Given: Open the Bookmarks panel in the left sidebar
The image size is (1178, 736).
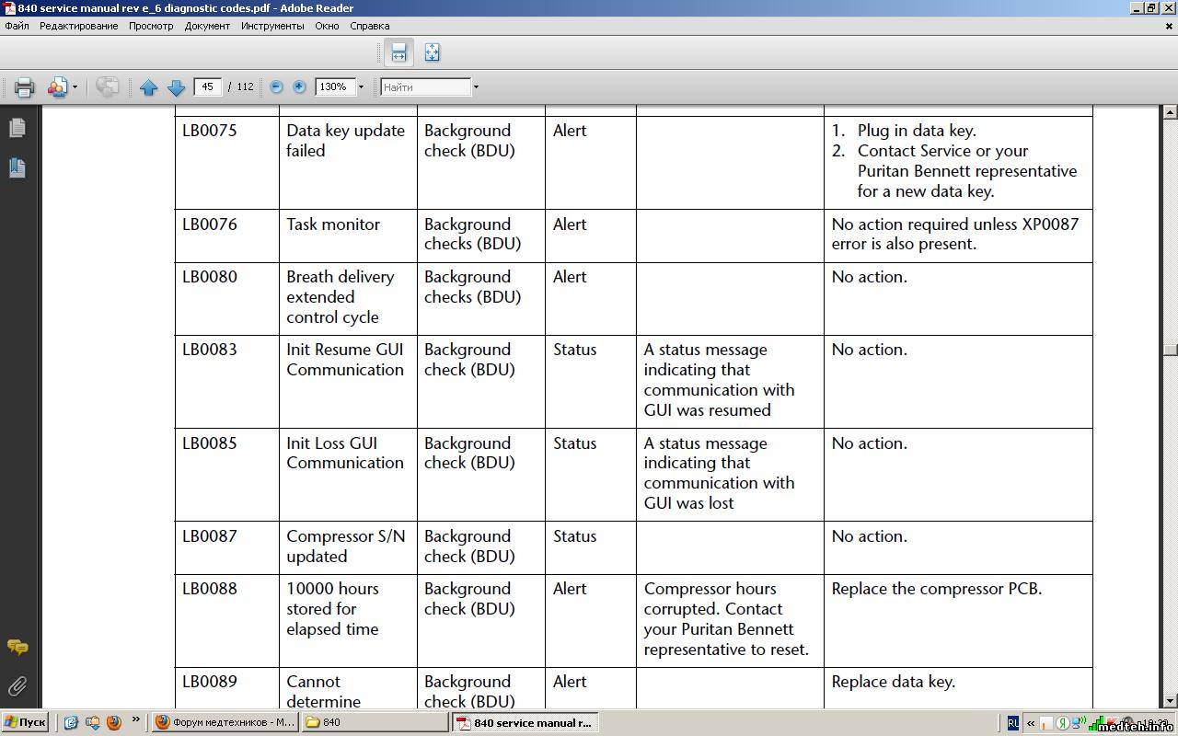Looking at the screenshot, I should (x=17, y=167).
